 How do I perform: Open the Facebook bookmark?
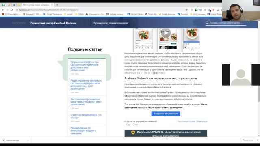(x=183, y=14)
